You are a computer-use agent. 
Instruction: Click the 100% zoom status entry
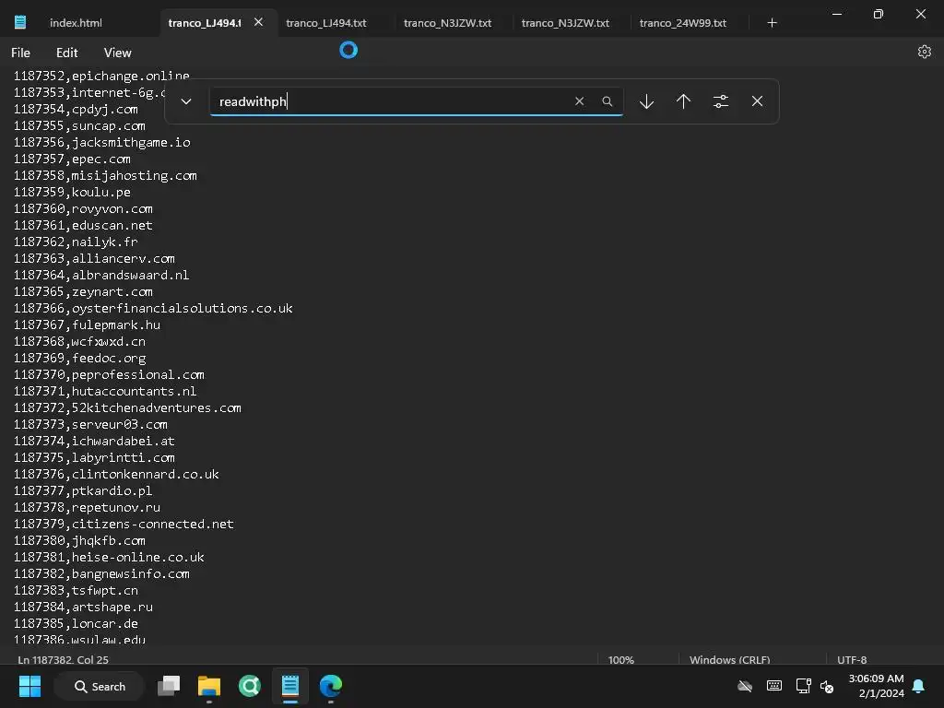[620, 660]
